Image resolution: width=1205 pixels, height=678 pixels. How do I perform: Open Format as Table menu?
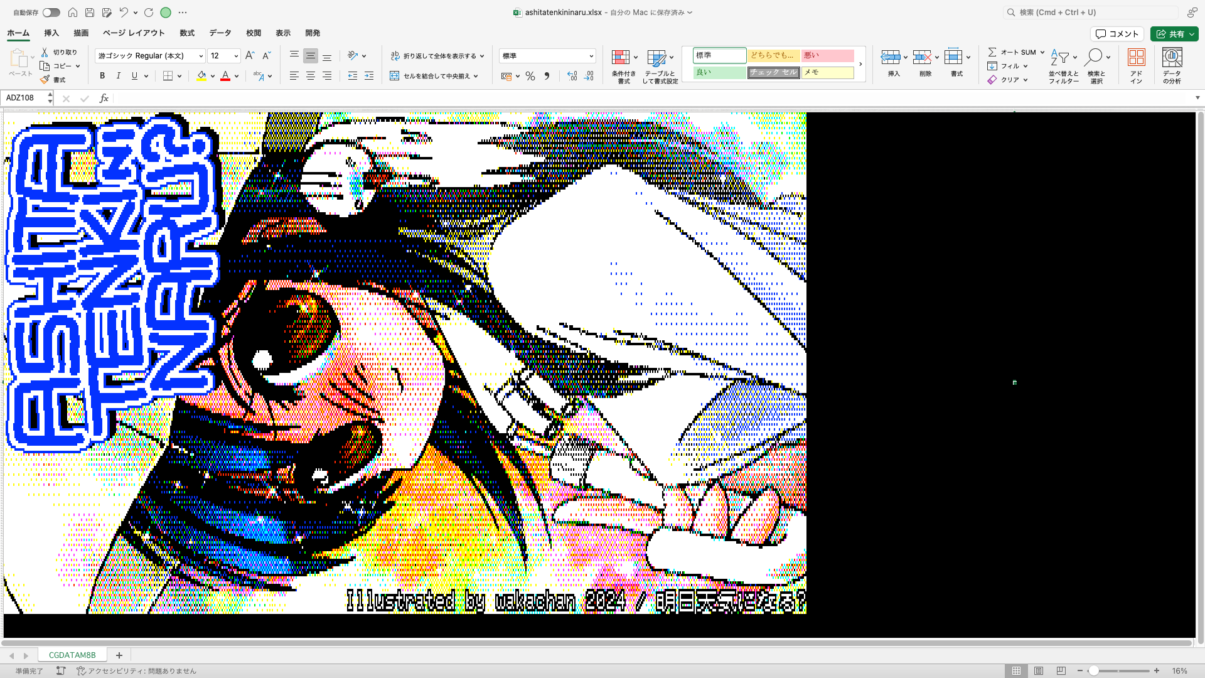(x=660, y=67)
